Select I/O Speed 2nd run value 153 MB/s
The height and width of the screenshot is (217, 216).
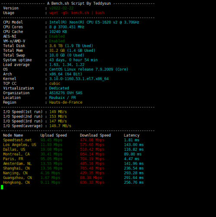click(x=58, y=117)
